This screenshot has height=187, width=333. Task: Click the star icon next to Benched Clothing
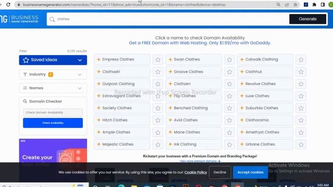[229, 108]
